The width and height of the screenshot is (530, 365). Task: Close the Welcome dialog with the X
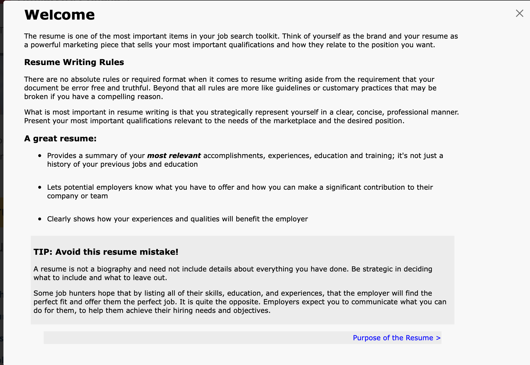point(519,13)
